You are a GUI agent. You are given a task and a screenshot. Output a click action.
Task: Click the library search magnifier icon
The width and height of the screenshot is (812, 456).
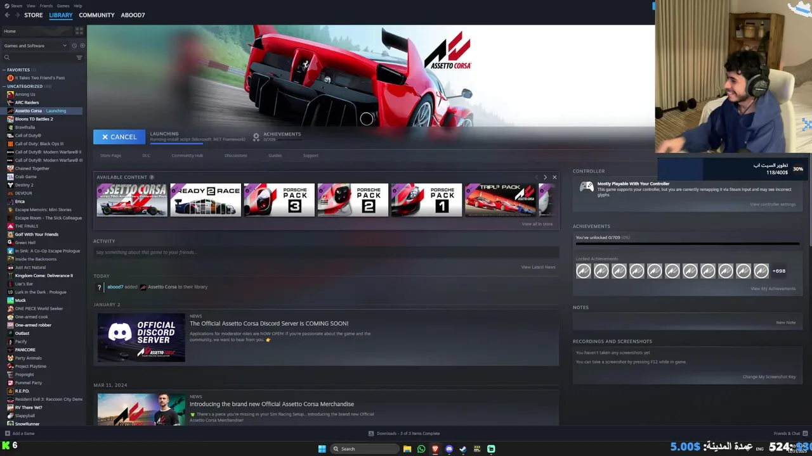[x=7, y=58]
